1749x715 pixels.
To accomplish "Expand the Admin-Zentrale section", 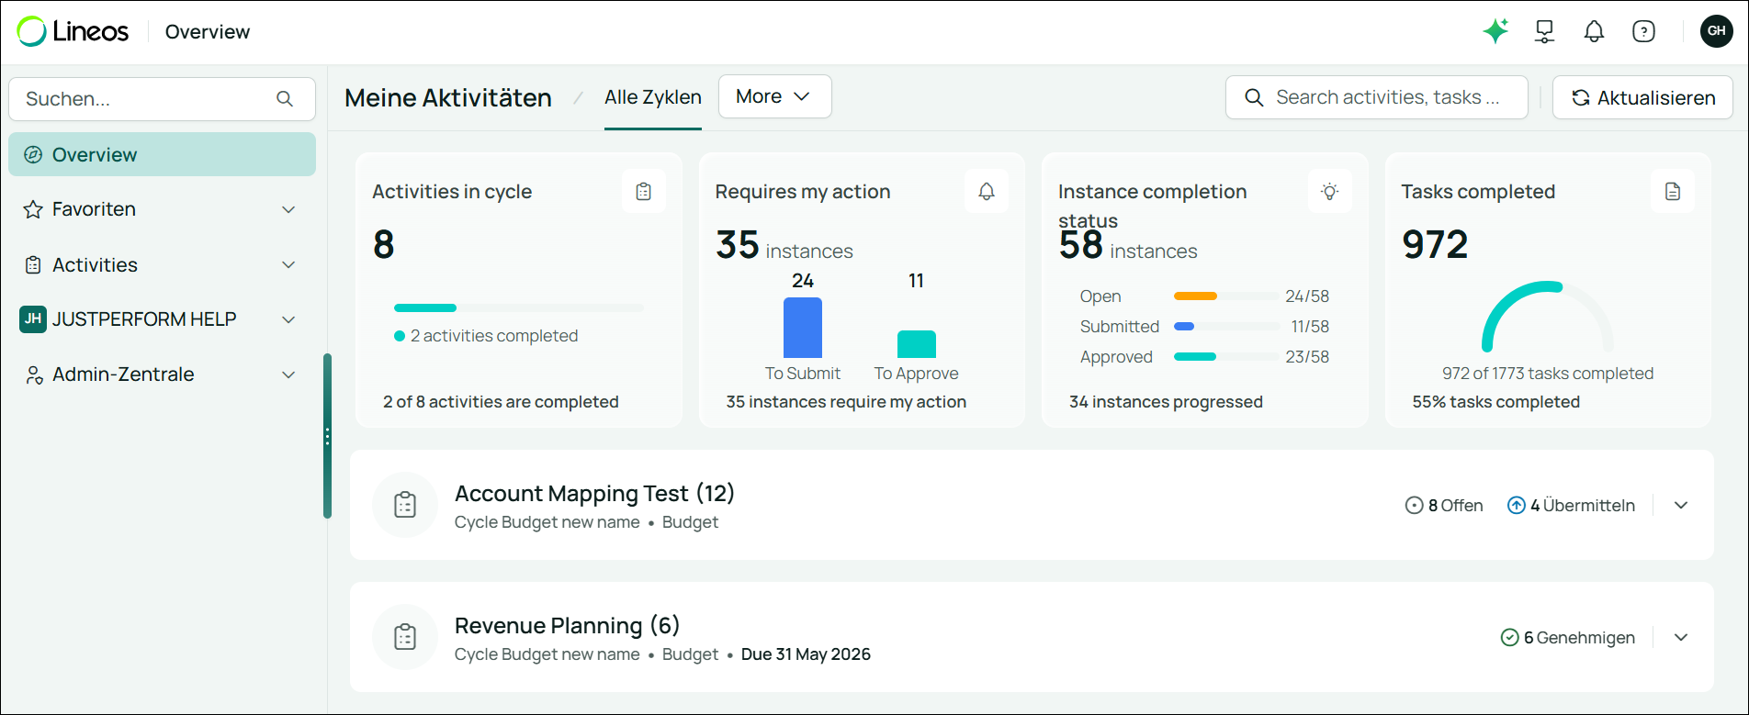I will click(288, 374).
